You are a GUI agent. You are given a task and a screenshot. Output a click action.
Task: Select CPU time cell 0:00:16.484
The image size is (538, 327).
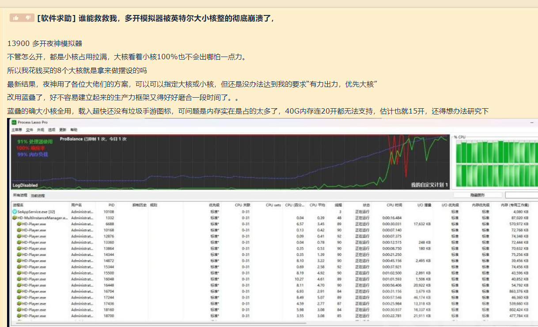[392, 218]
